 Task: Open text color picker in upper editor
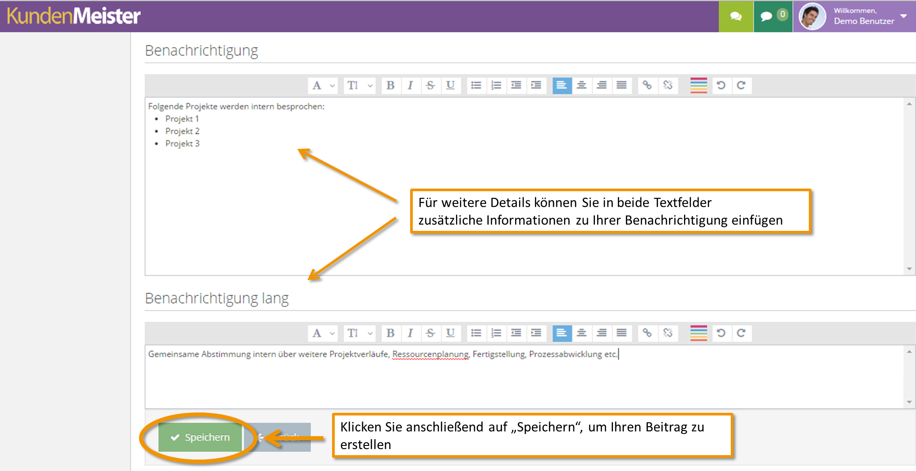(x=699, y=85)
